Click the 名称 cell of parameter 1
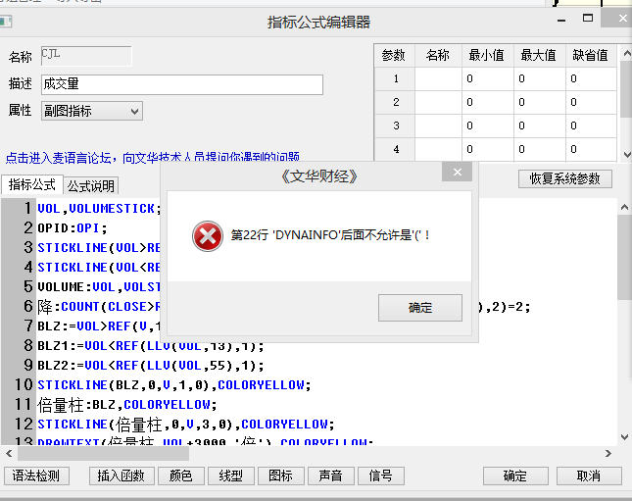This screenshot has width=632, height=501. 438,79
